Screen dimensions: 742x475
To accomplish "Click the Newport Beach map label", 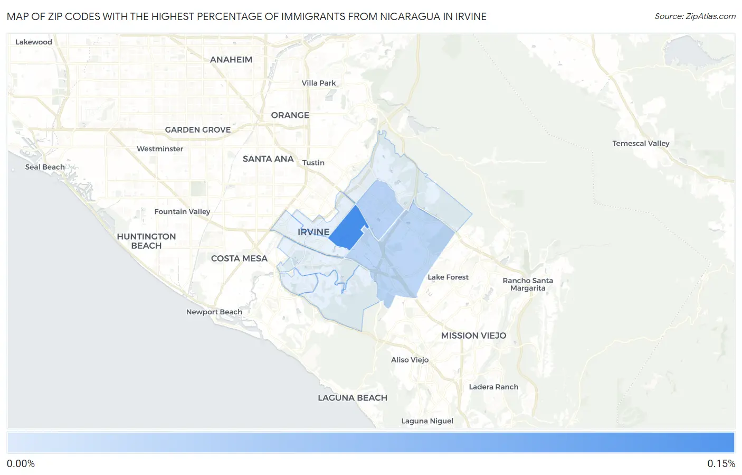I will [214, 312].
